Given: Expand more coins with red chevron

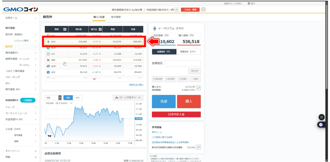Looking at the screenshot, I should point(94,79).
